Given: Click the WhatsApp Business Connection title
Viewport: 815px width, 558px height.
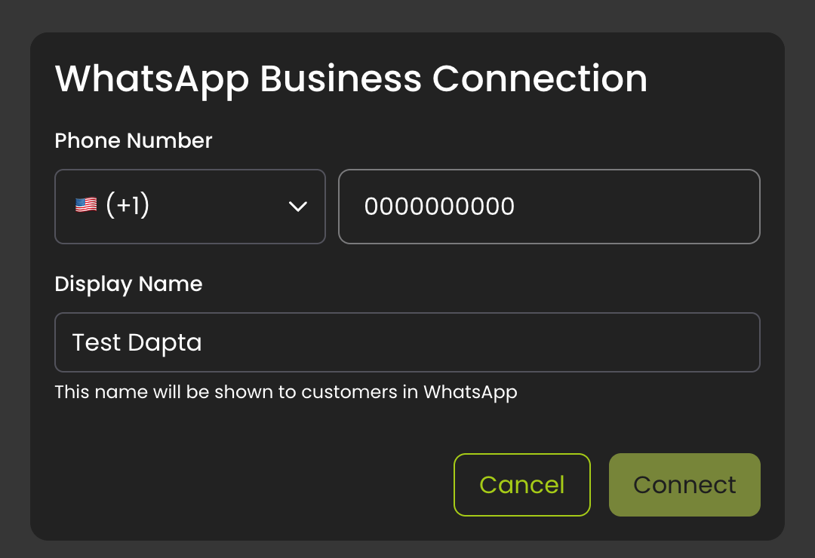Looking at the screenshot, I should pos(350,78).
